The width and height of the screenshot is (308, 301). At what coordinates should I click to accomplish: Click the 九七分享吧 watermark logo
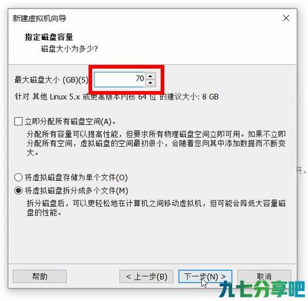(x=262, y=289)
